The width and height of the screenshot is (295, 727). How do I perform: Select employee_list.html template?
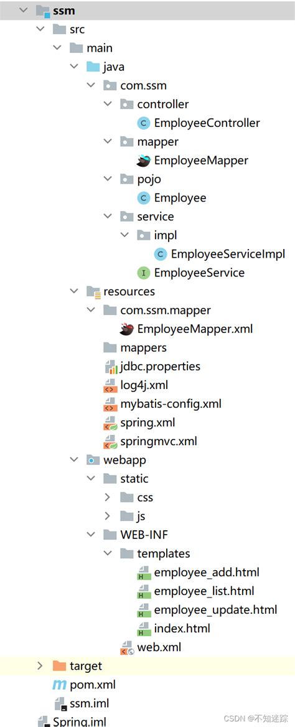click(x=204, y=591)
